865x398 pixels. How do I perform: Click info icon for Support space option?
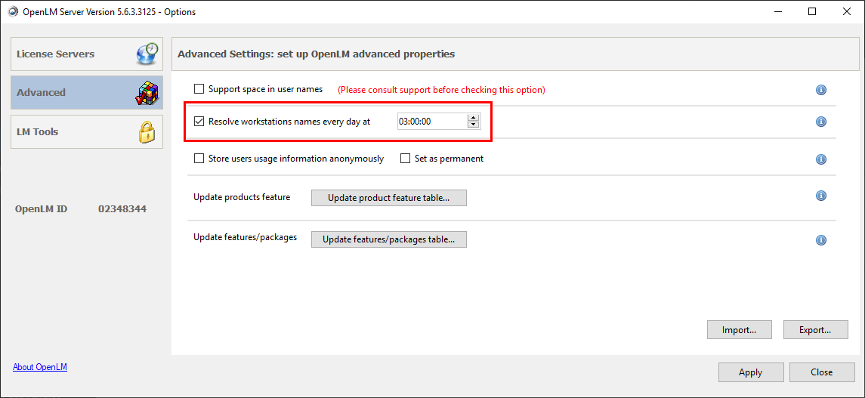coord(821,90)
